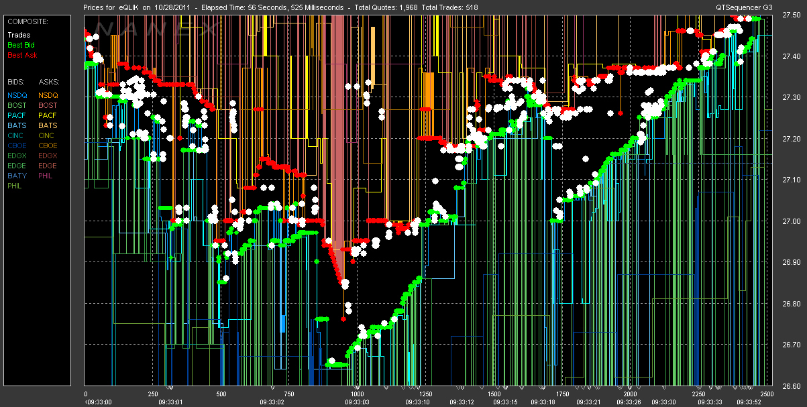
Task: Select EDGE under the ASKS heading
Action: [48, 166]
